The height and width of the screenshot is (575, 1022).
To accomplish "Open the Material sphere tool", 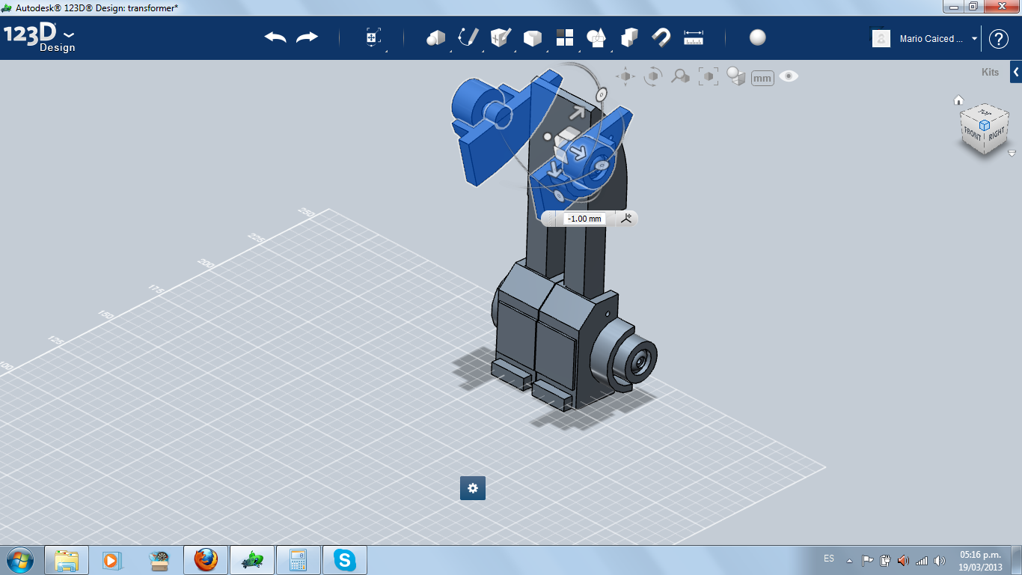I will pyautogui.click(x=758, y=37).
